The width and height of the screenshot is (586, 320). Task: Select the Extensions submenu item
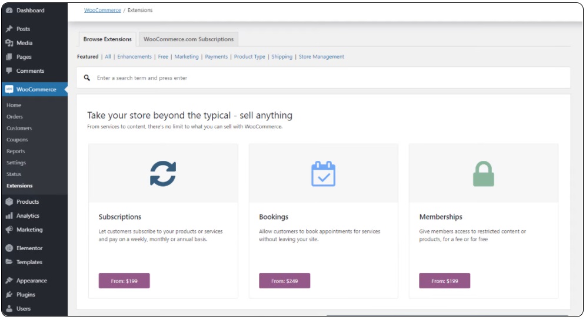pyautogui.click(x=19, y=186)
